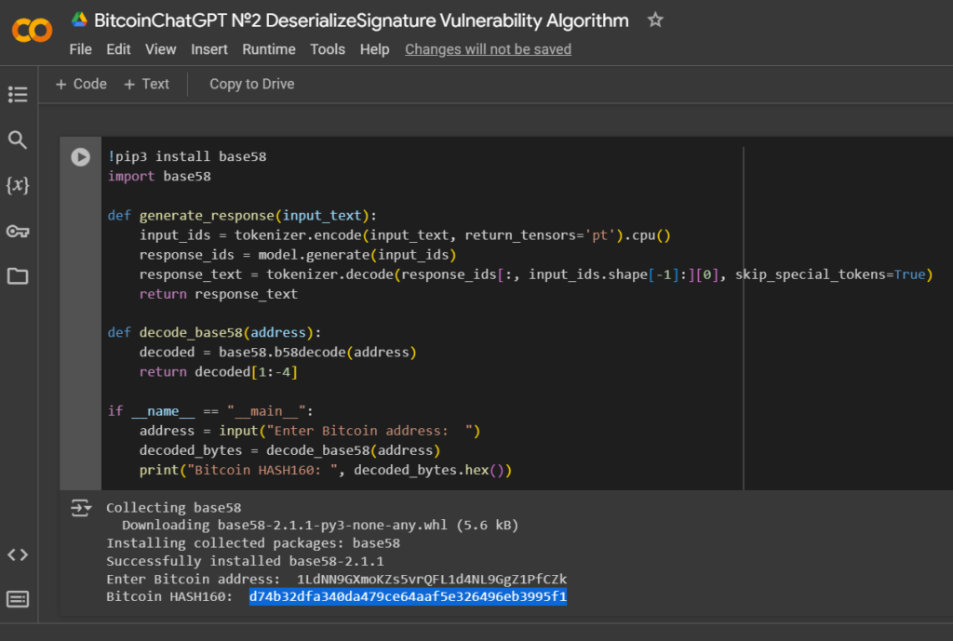Star the notebook title

(x=654, y=20)
